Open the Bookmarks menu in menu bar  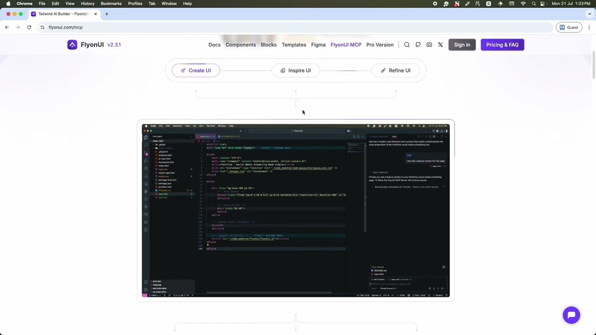111,4
